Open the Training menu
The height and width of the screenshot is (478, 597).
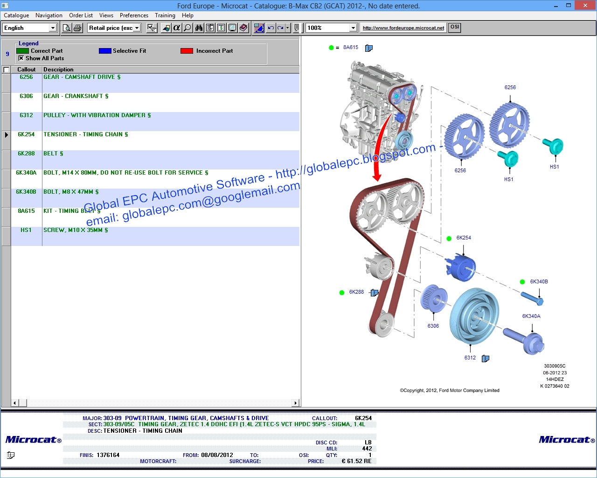point(165,15)
